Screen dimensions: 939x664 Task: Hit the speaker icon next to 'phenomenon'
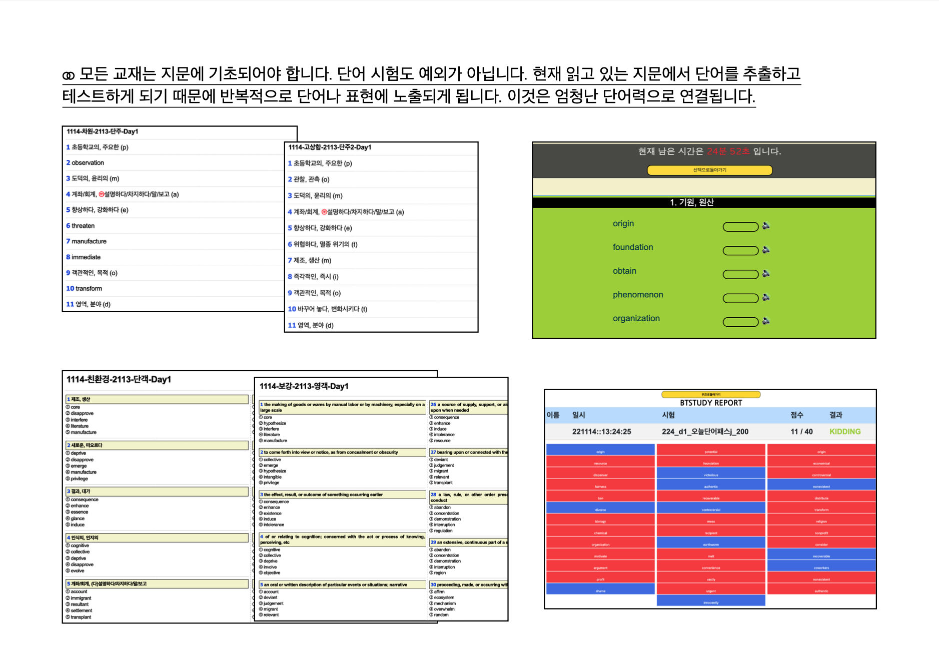pos(766,297)
